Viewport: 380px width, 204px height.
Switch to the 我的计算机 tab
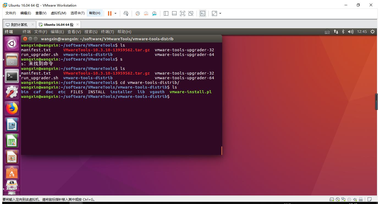point(19,25)
